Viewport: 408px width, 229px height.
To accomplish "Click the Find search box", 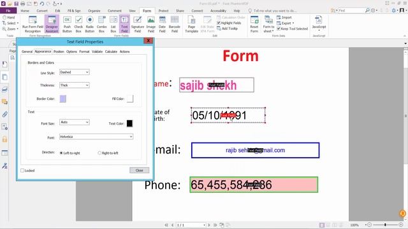I will [351, 10].
